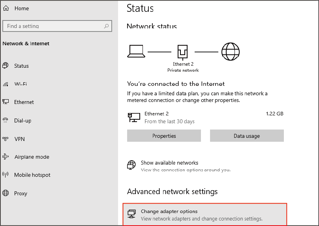The height and width of the screenshot is (226, 319).
Task: Click the Mobile hotspot antenna icon
Action: click(x=6, y=175)
